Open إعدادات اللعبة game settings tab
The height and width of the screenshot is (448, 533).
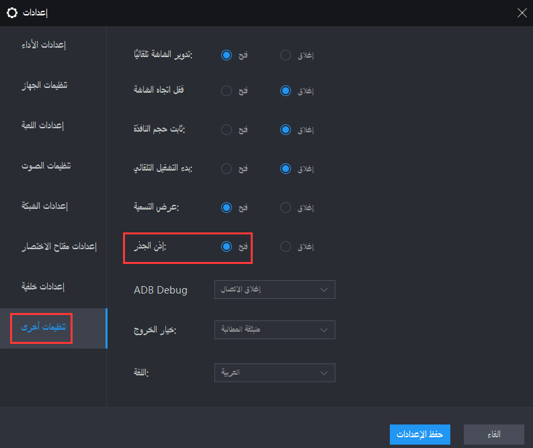click(43, 126)
